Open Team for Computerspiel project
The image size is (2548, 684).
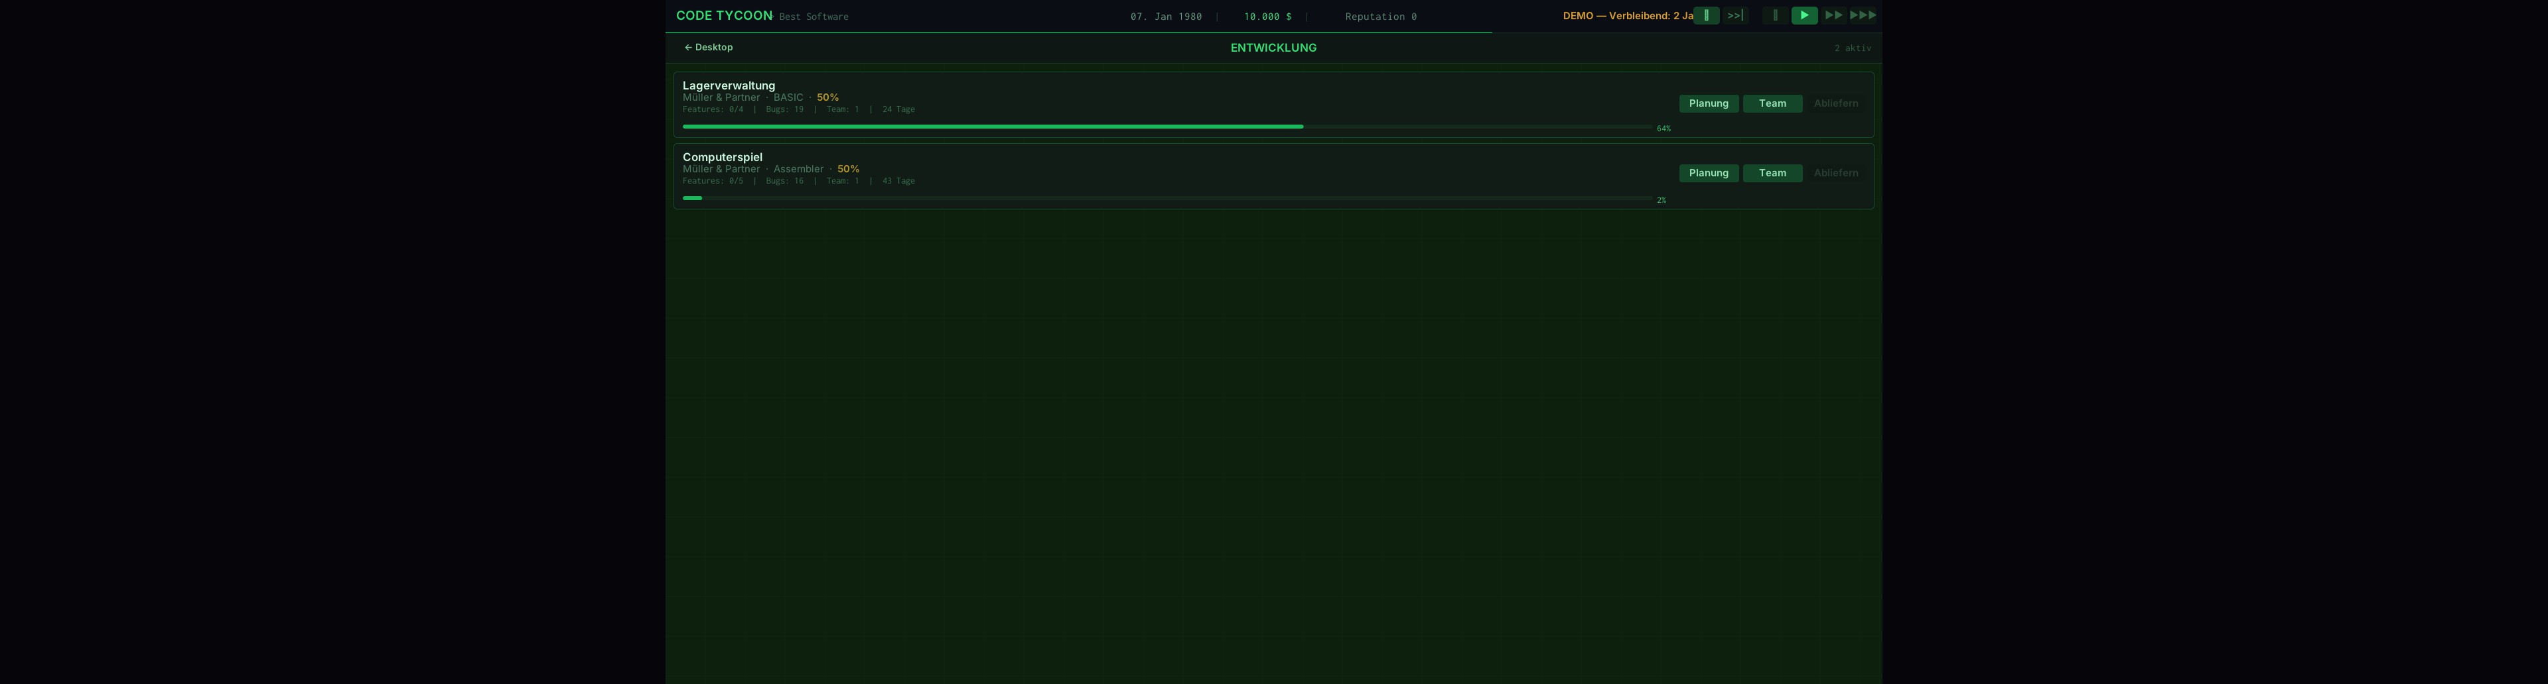[x=1772, y=173]
